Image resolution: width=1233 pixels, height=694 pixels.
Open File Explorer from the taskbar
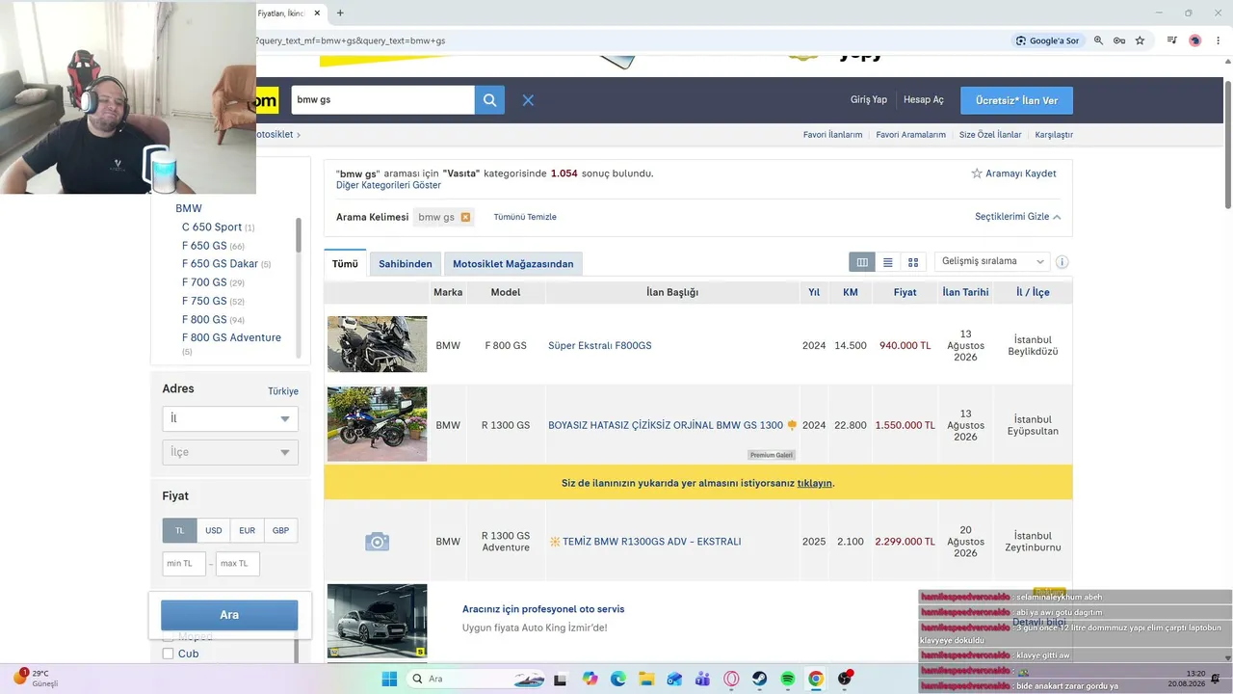pyautogui.click(x=646, y=679)
